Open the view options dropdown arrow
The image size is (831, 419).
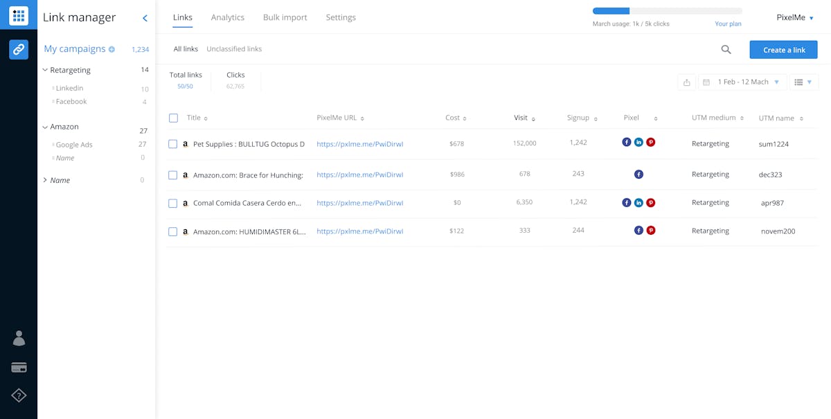coord(810,82)
